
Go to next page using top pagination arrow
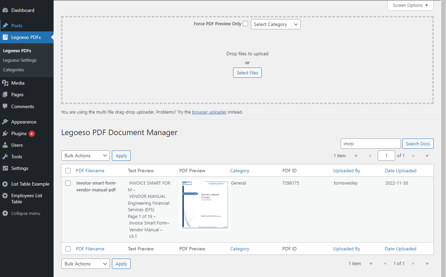(x=413, y=156)
